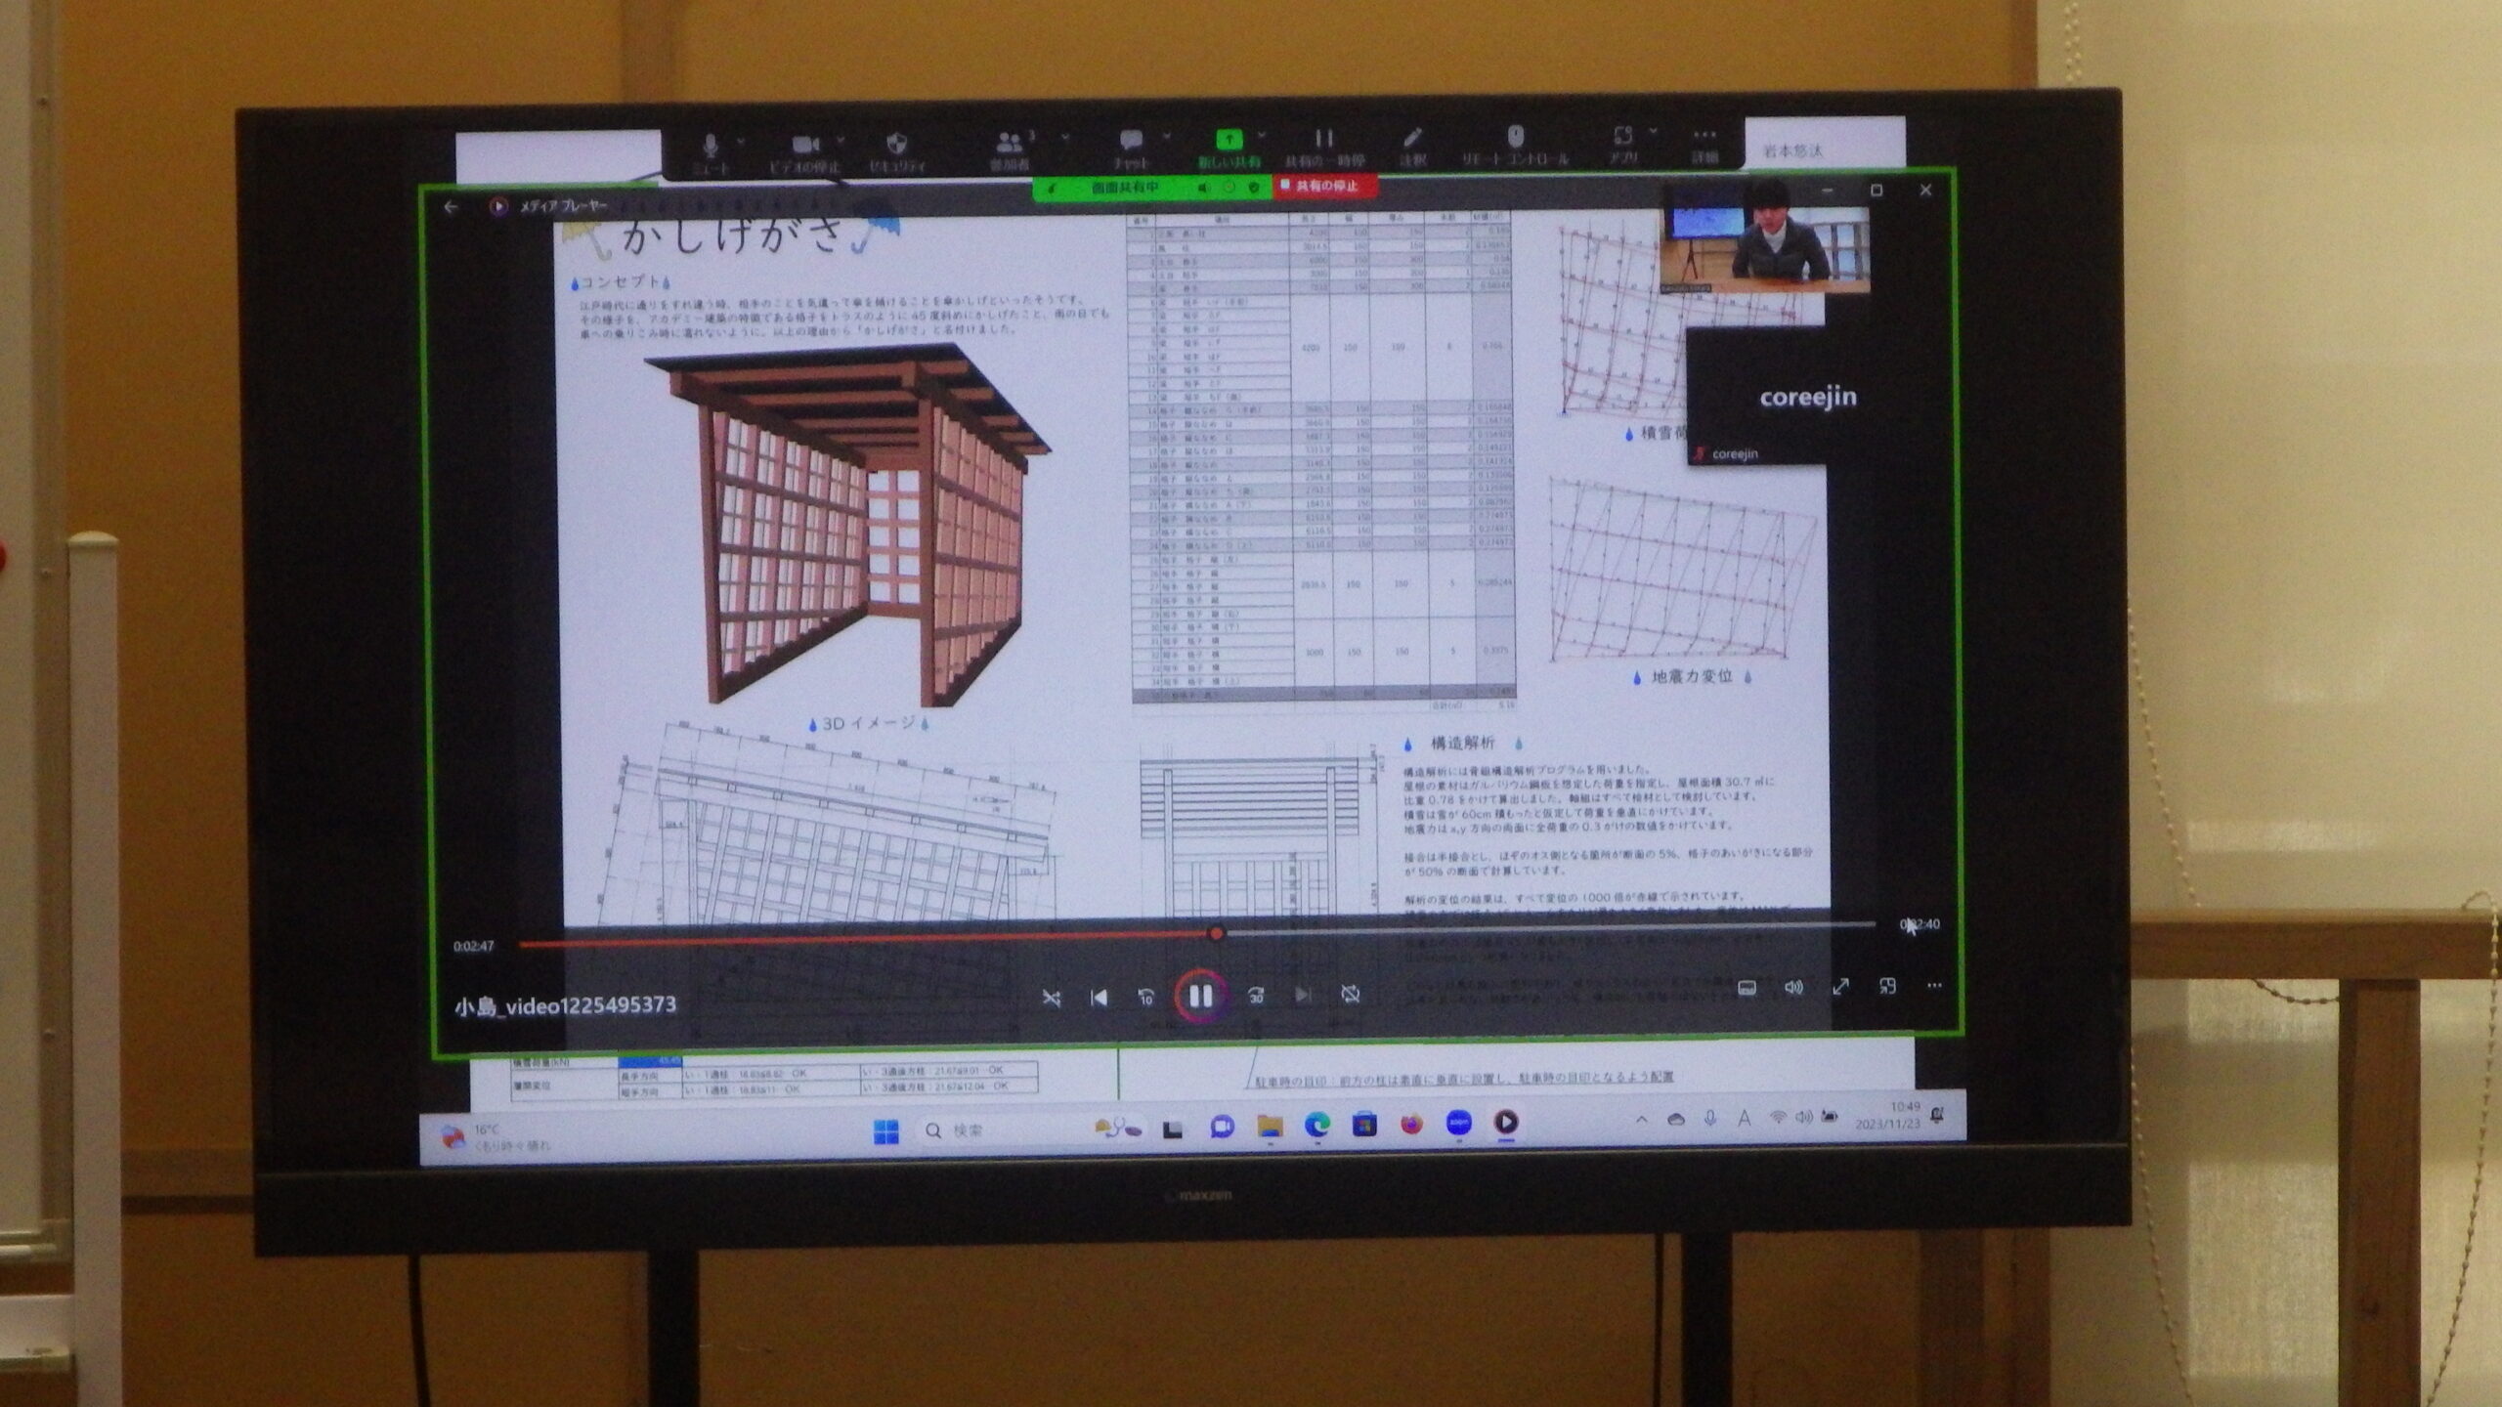Jump to previous track

click(x=1099, y=998)
